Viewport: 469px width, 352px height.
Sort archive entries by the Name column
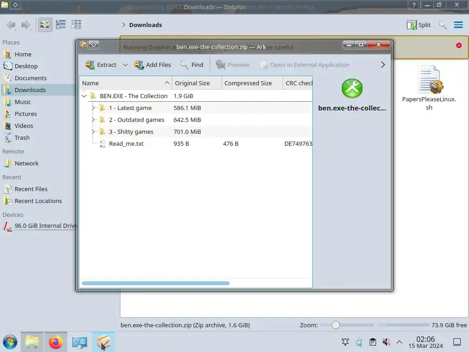coord(125,83)
